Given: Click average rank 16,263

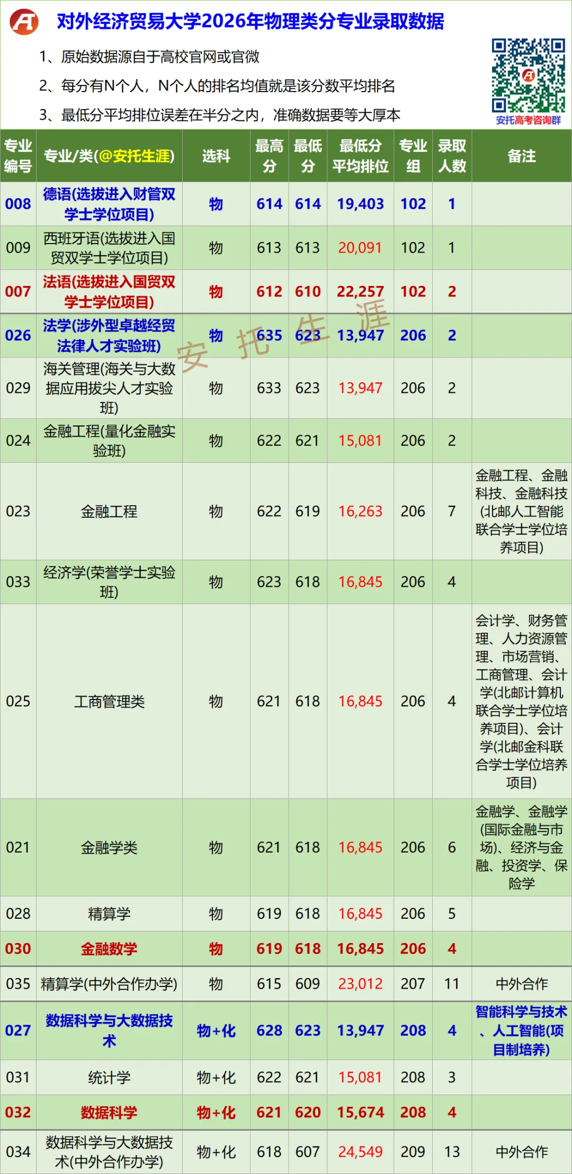Looking at the screenshot, I should coord(360,512).
